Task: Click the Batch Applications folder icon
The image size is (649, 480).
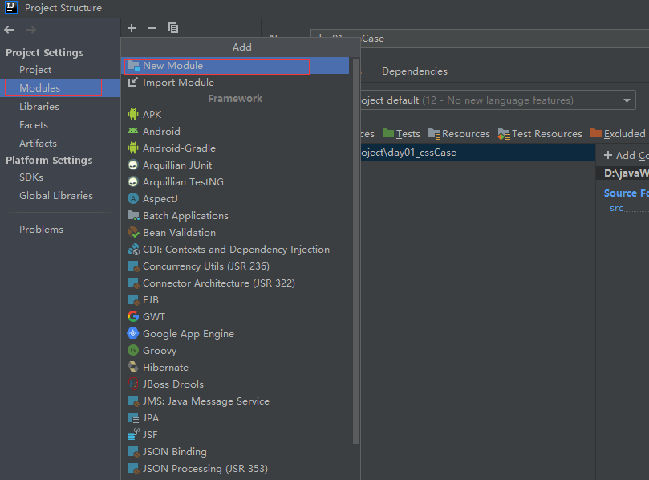Action: point(133,215)
